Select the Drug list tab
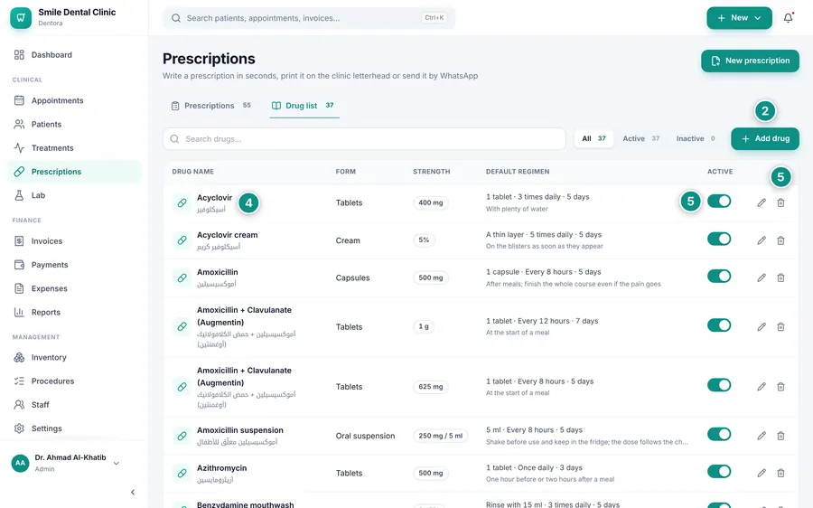Image resolution: width=813 pixels, height=508 pixels. tap(304, 106)
